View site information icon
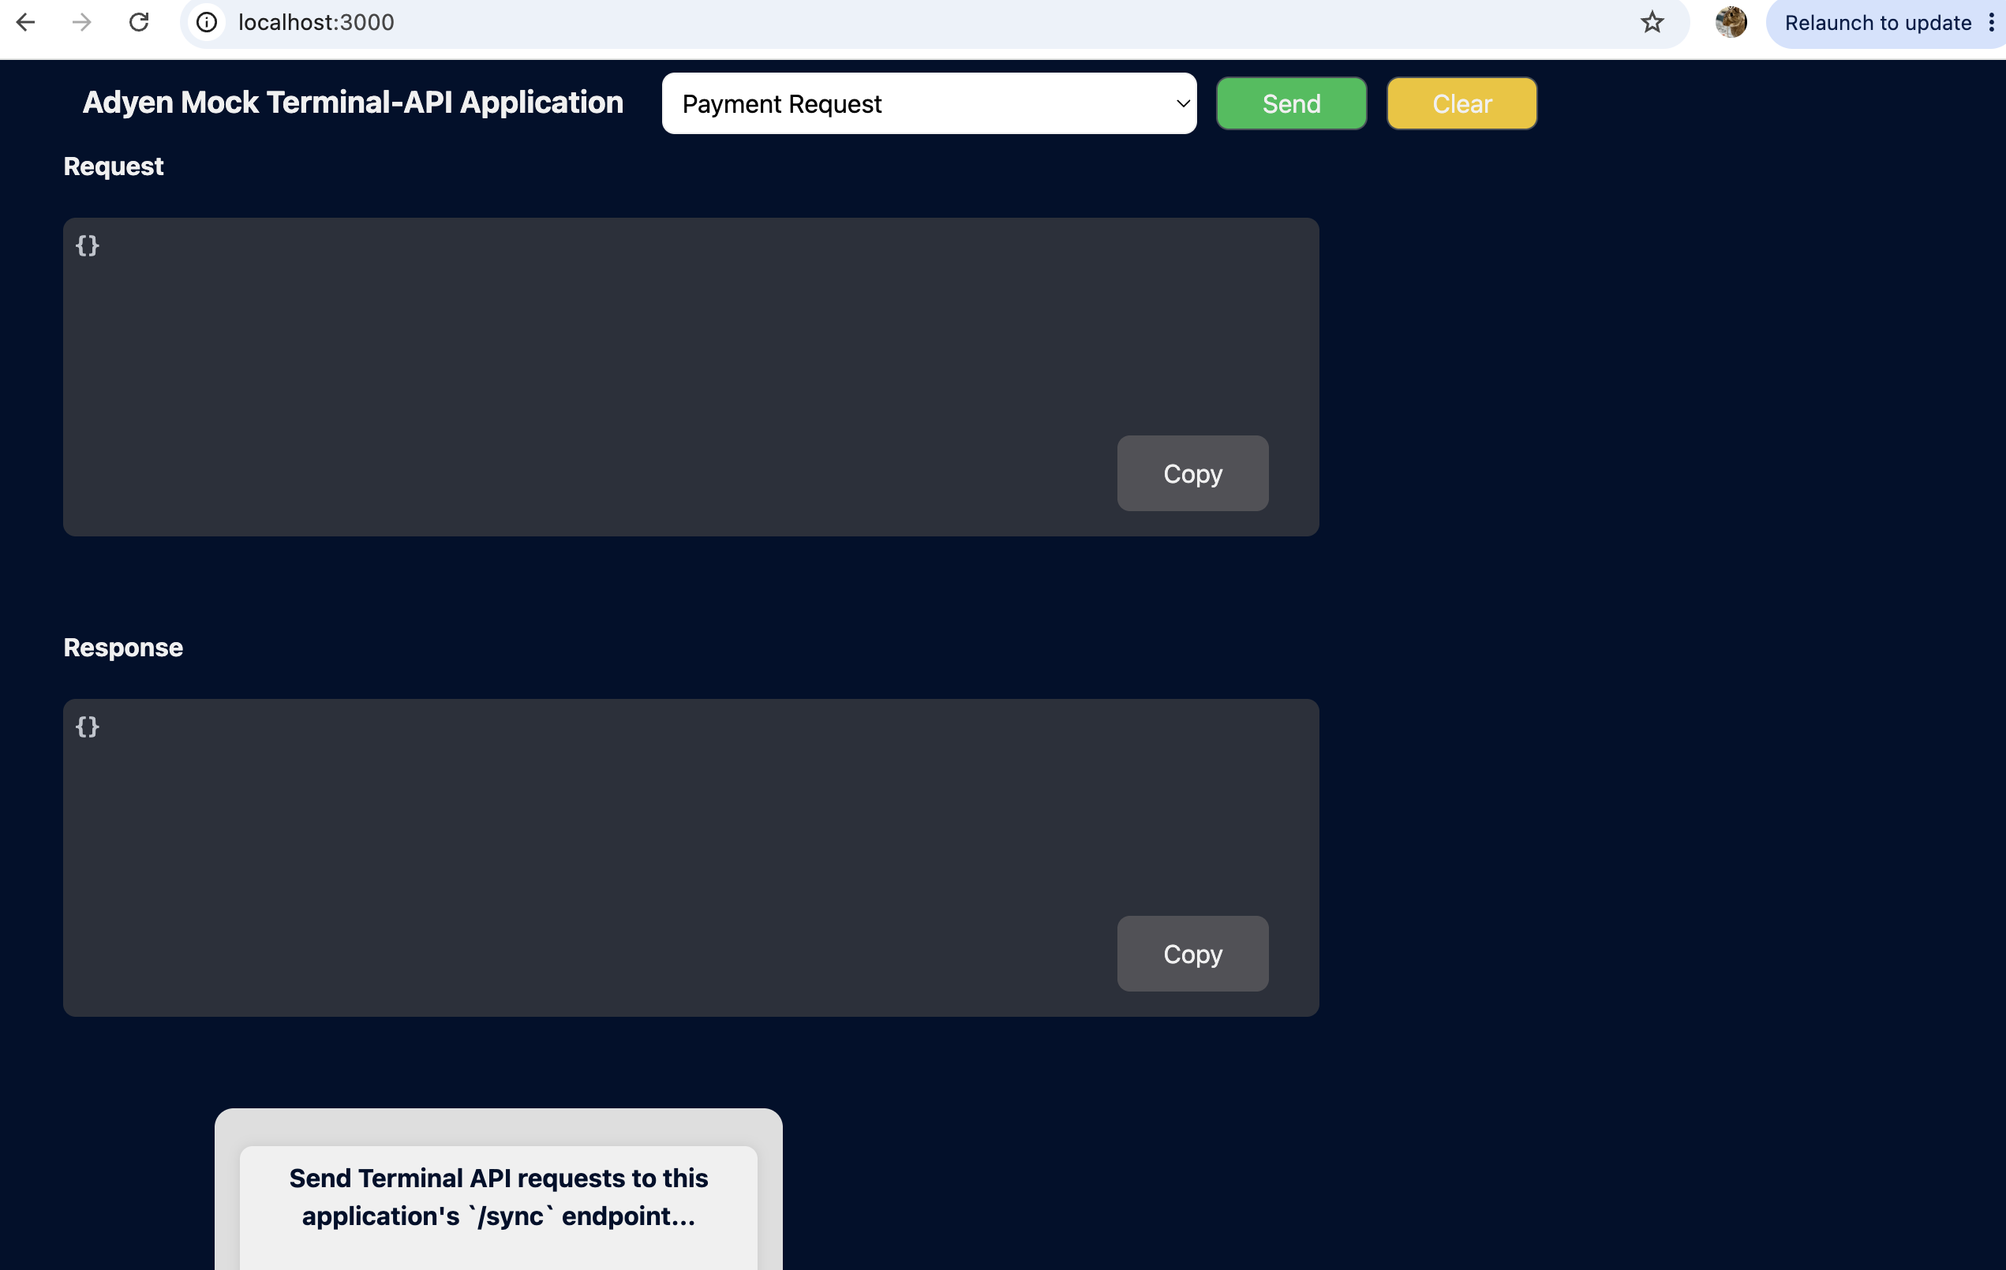The image size is (2006, 1270). tap(207, 23)
